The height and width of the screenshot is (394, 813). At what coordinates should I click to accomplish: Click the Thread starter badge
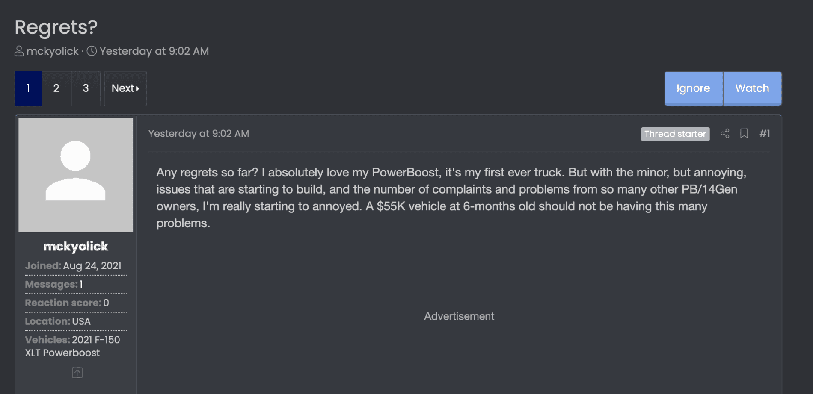point(675,134)
